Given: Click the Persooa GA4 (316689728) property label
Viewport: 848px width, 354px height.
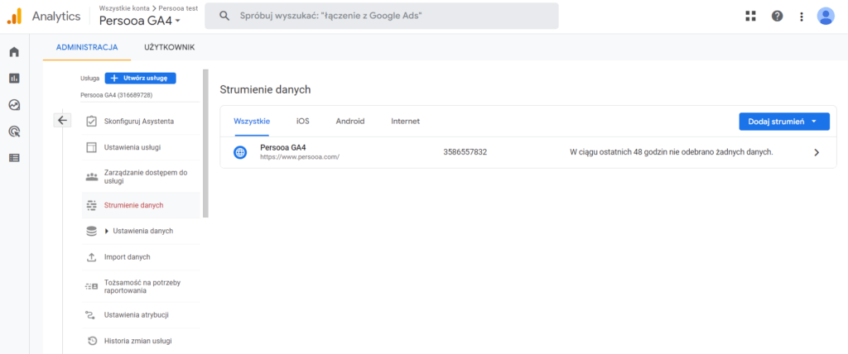Looking at the screenshot, I should pyautogui.click(x=116, y=95).
